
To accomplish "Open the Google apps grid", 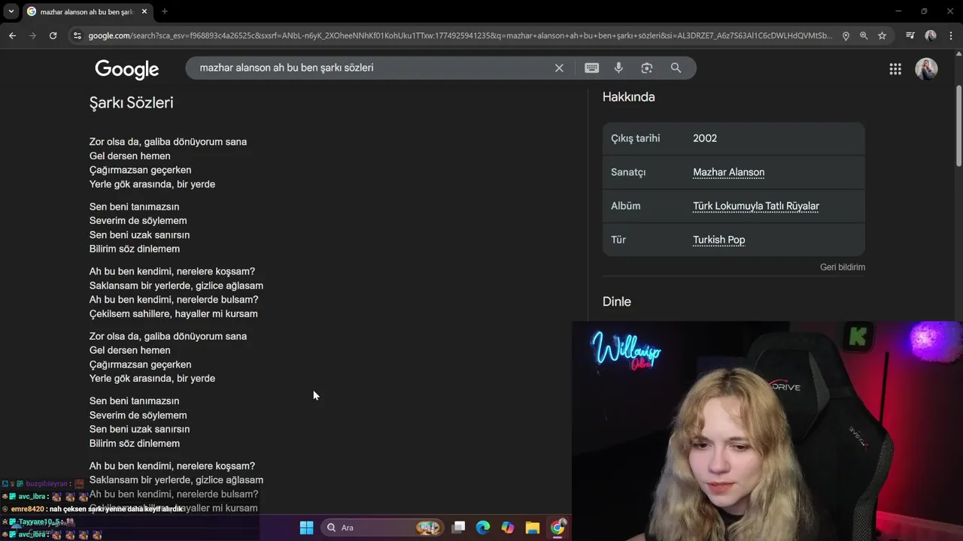I will click(x=895, y=69).
